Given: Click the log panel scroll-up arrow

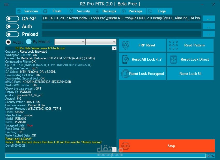Looking at the screenshot, I should point(114,48).
